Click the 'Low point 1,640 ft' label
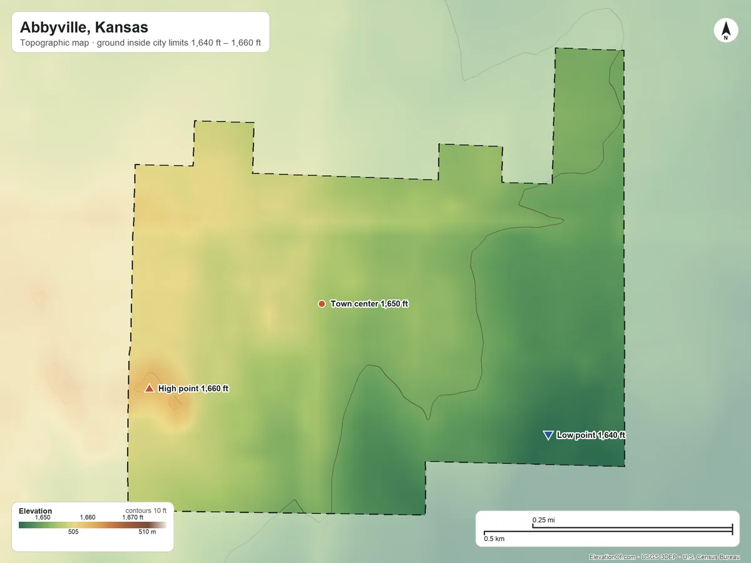The width and height of the screenshot is (751, 563). pyautogui.click(x=591, y=435)
